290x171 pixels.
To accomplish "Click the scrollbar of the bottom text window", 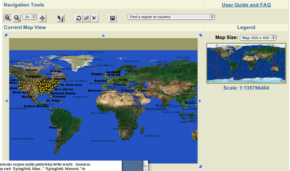I will pos(145,166).
